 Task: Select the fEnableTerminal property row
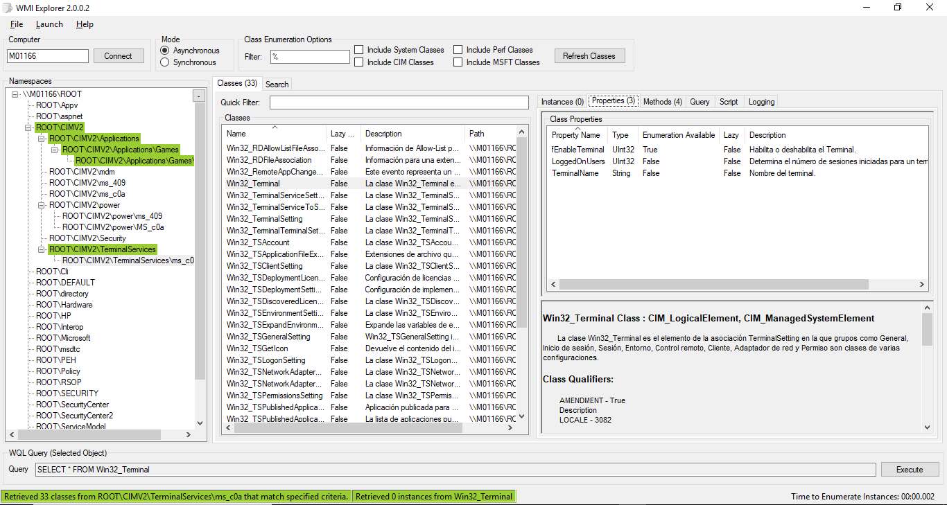coord(738,150)
